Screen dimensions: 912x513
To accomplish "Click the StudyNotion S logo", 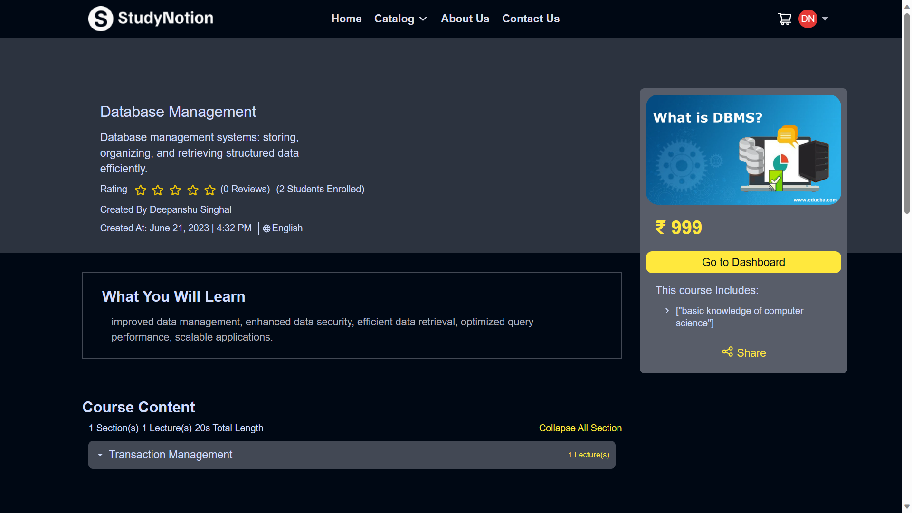I will coord(101,19).
